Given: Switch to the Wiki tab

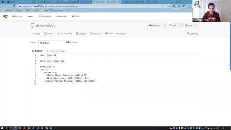Looking at the screenshot, I should click(x=109, y=34).
